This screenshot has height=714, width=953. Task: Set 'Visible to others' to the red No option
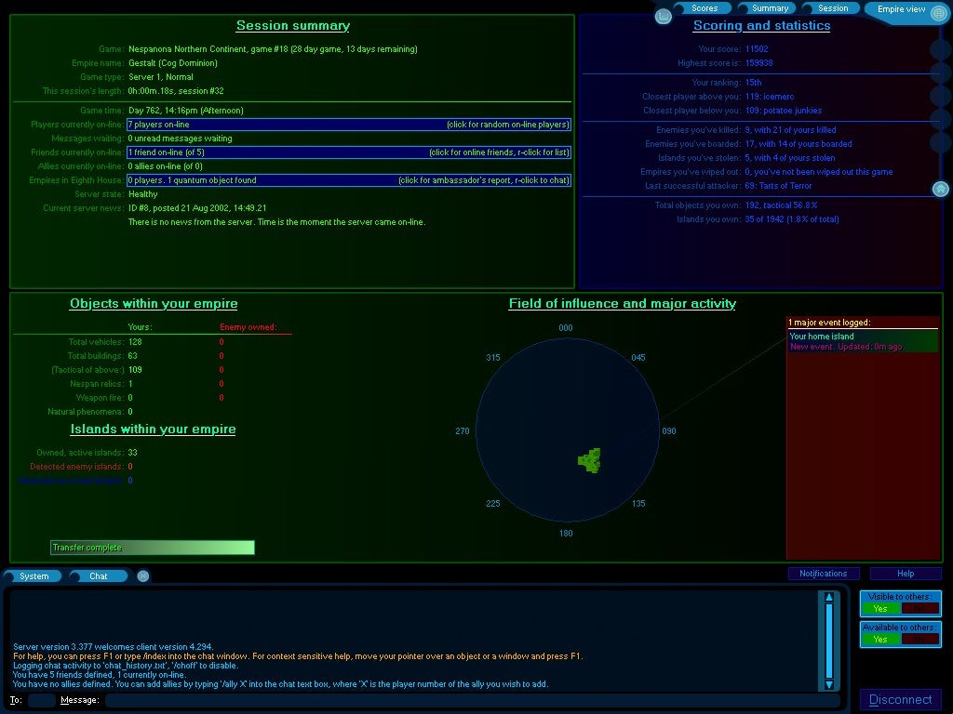point(920,608)
